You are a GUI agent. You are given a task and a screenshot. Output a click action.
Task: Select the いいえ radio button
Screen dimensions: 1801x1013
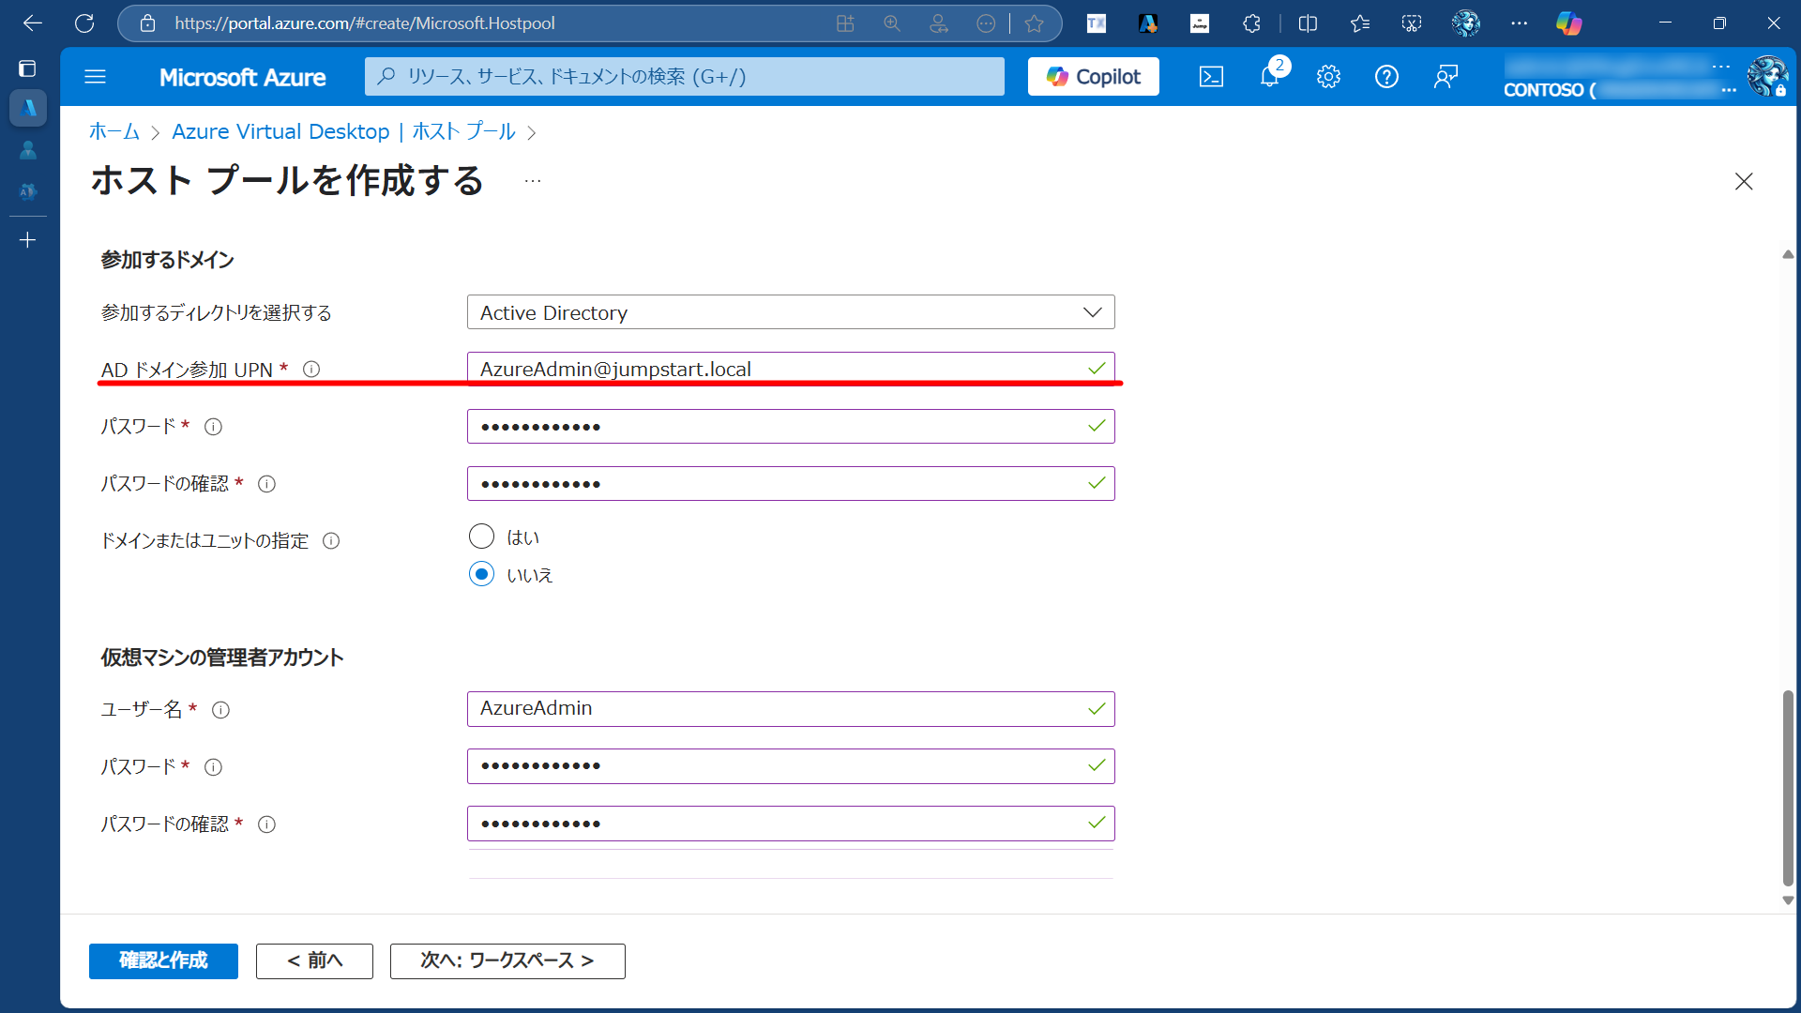point(481,573)
